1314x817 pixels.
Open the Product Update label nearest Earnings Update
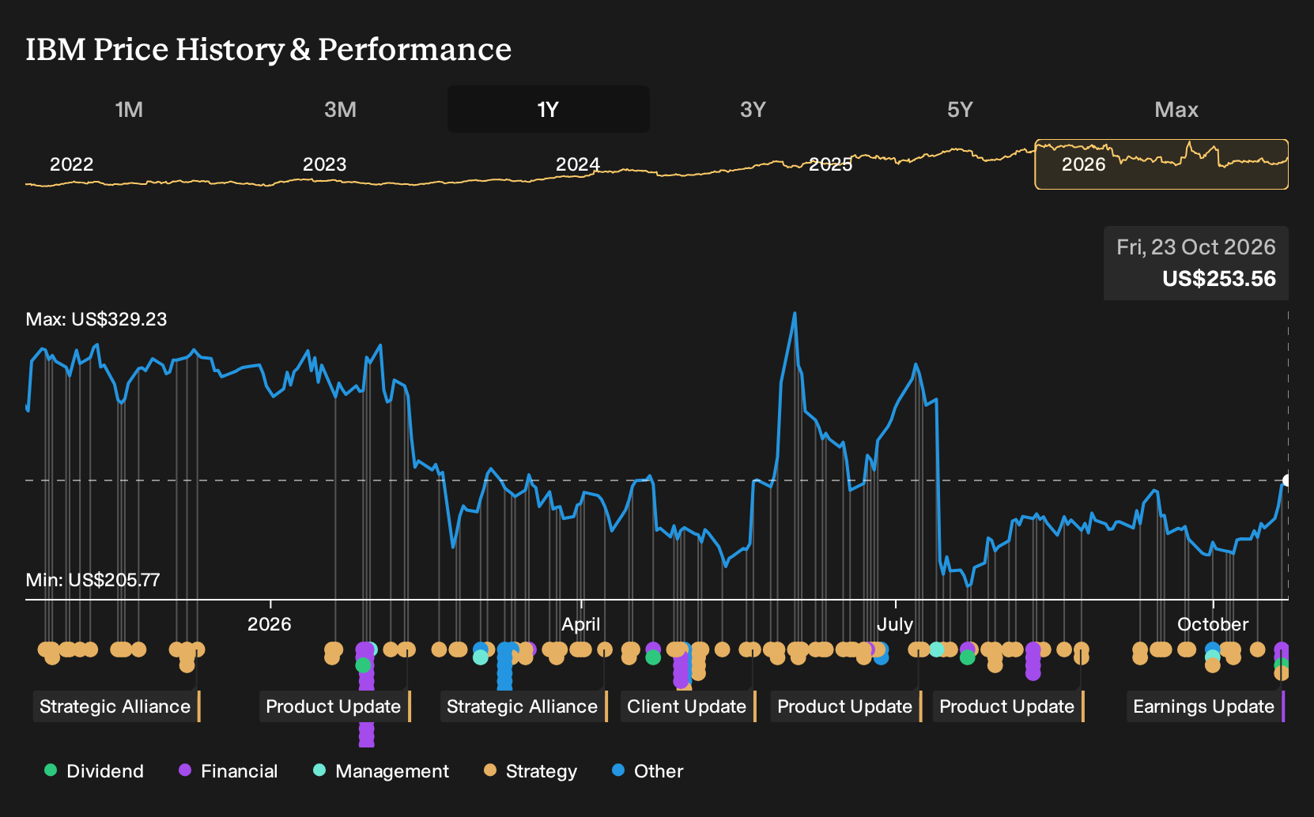tap(1008, 706)
